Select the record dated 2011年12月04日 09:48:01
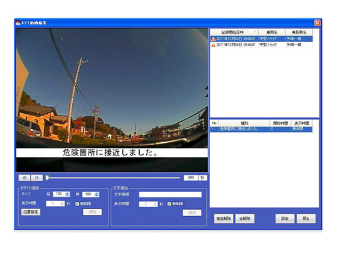This screenshot has width=337, height=253. tap(261, 45)
